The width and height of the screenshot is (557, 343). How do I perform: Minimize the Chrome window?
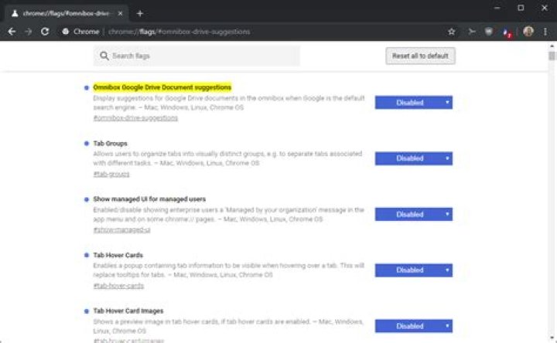pyautogui.click(x=497, y=8)
